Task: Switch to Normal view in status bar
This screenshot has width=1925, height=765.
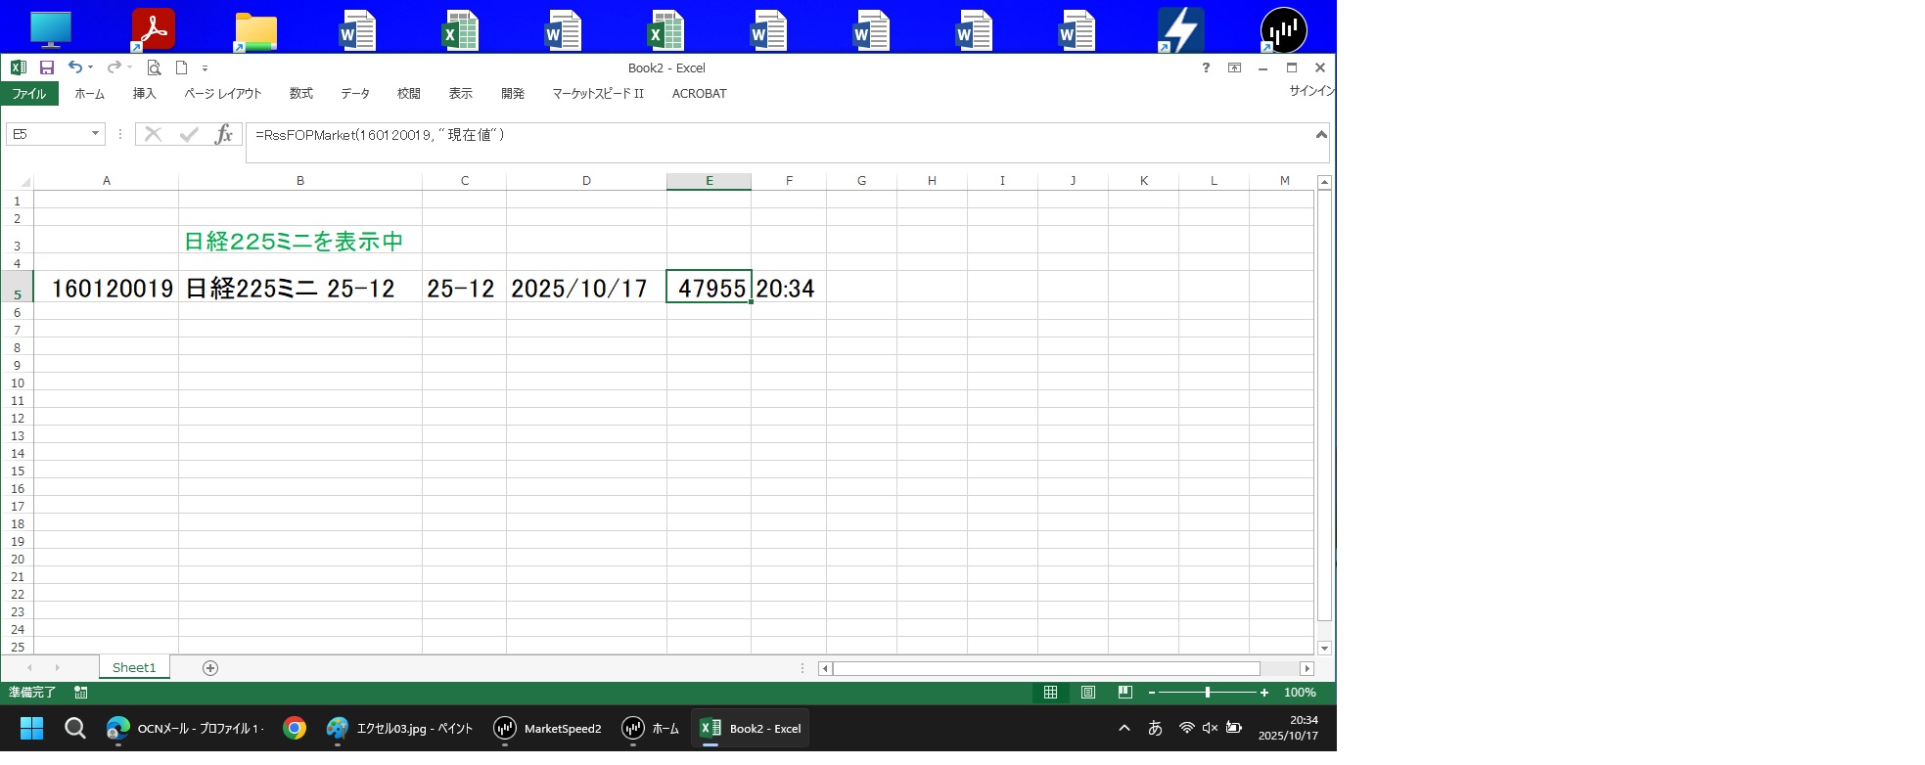Action: pyautogui.click(x=1050, y=693)
